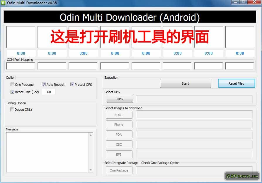Click the Message scrollbar down arrow
This screenshot has width=262, height=183.
[91, 170]
